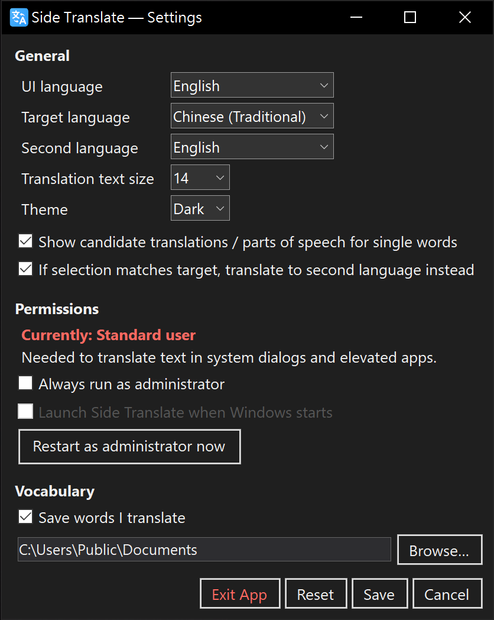Disable Save words I translate
The width and height of the screenshot is (494, 620).
click(25, 517)
